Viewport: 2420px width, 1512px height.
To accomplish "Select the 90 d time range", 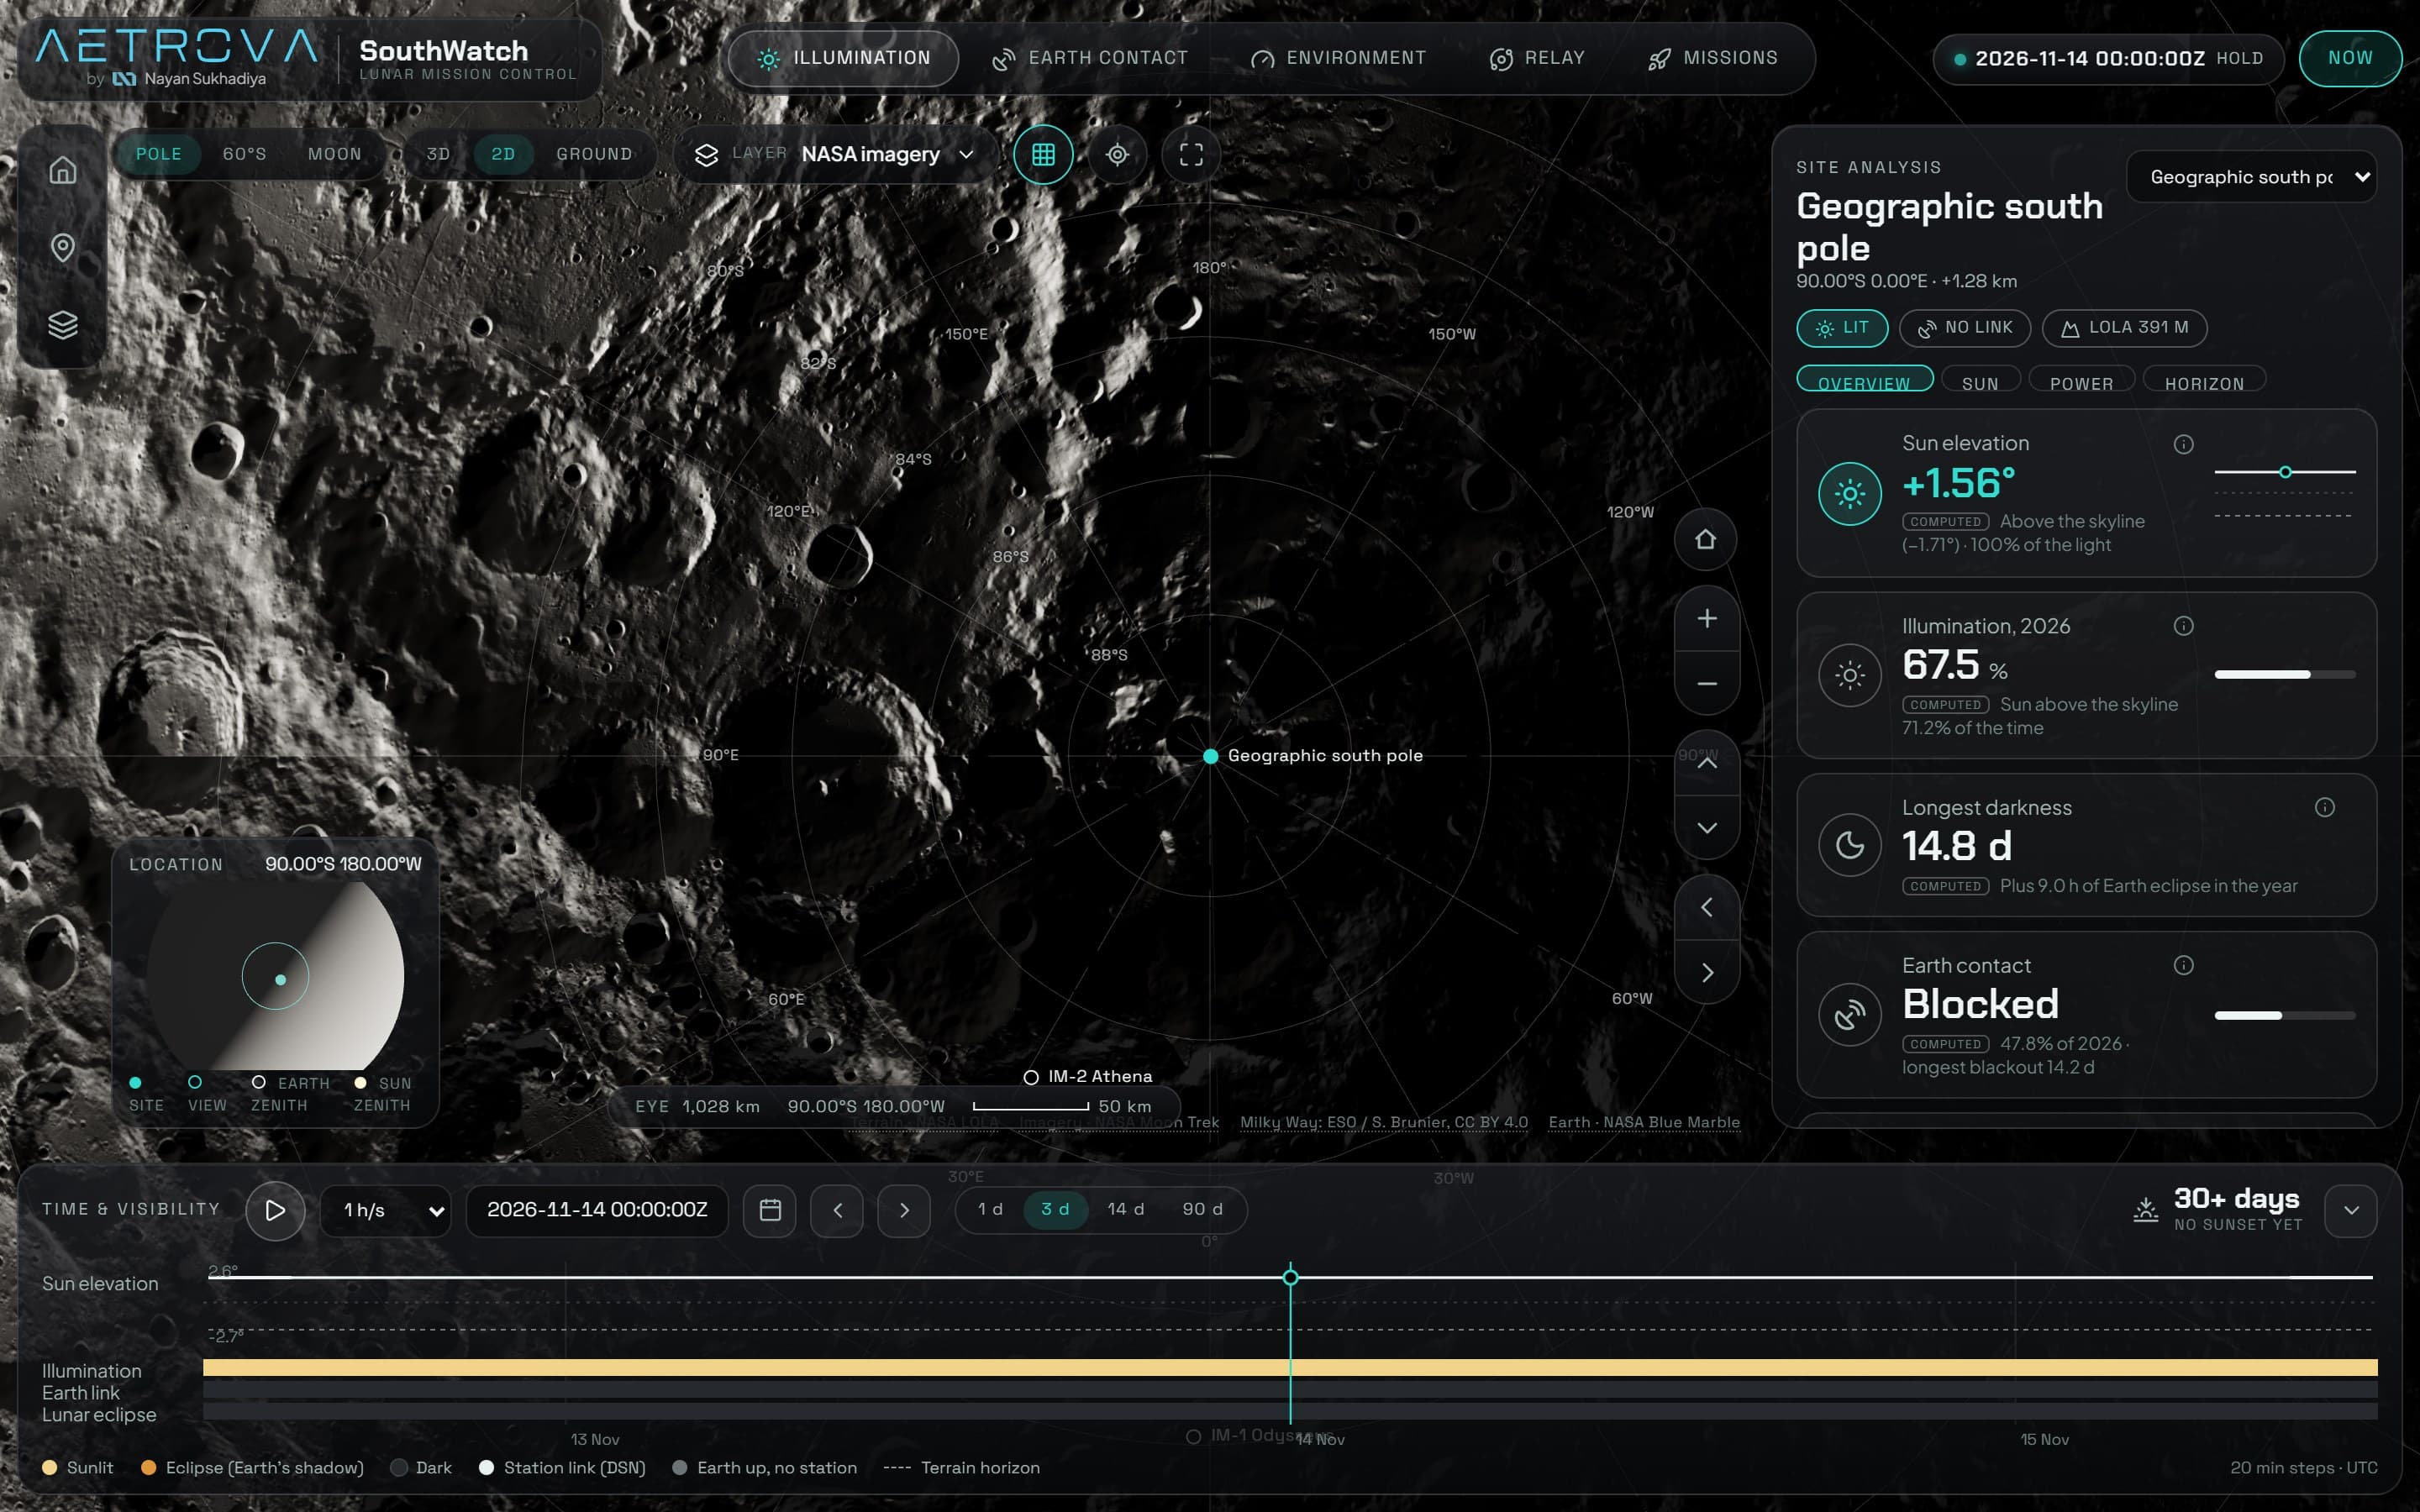I will tap(1202, 1209).
